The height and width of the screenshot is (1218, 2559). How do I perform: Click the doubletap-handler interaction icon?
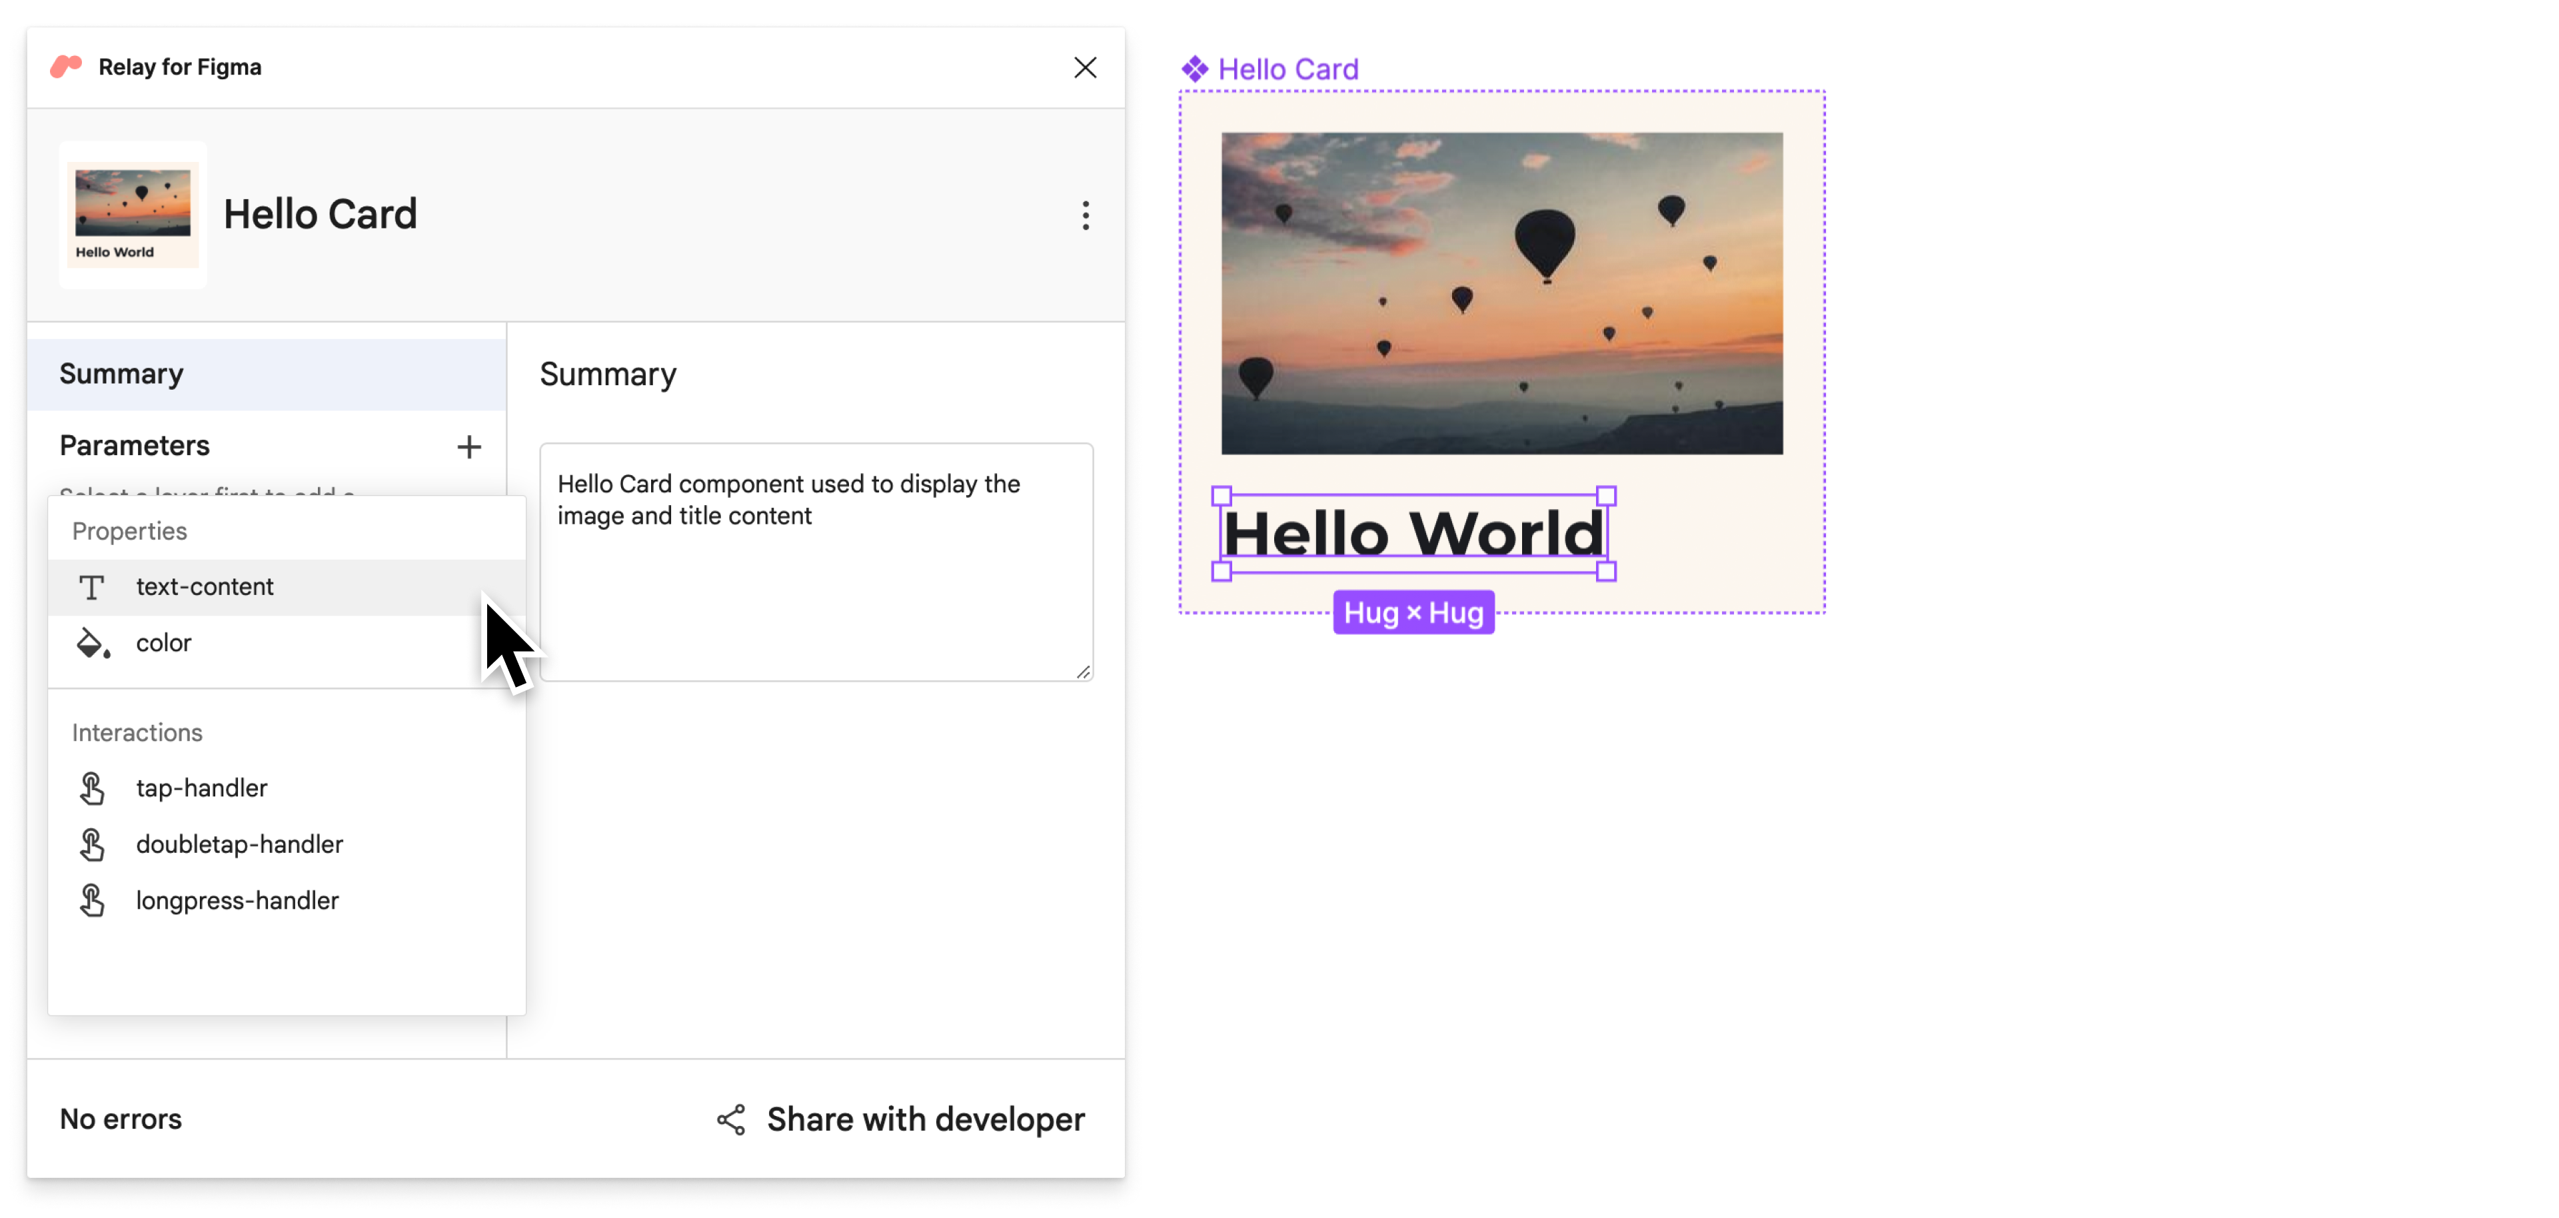95,844
